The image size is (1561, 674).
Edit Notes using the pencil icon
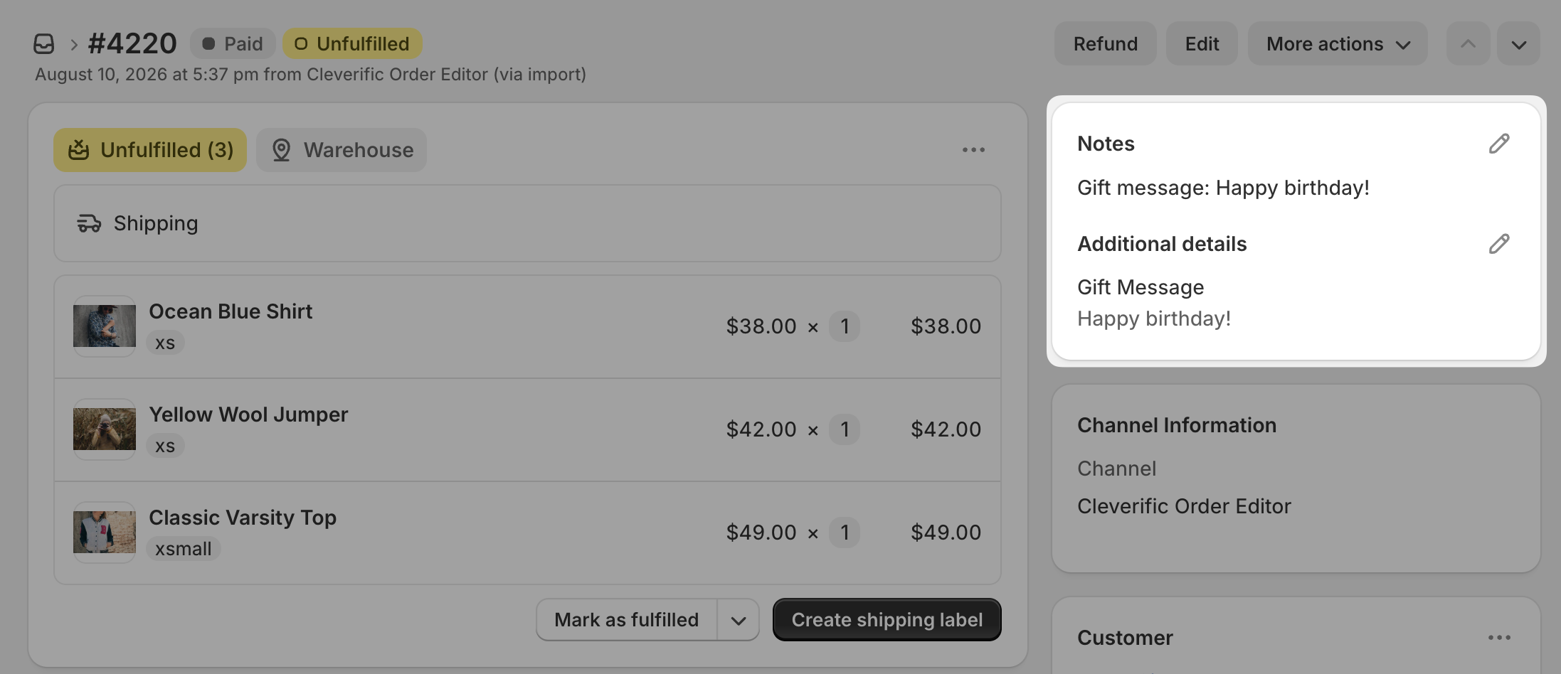click(x=1499, y=144)
